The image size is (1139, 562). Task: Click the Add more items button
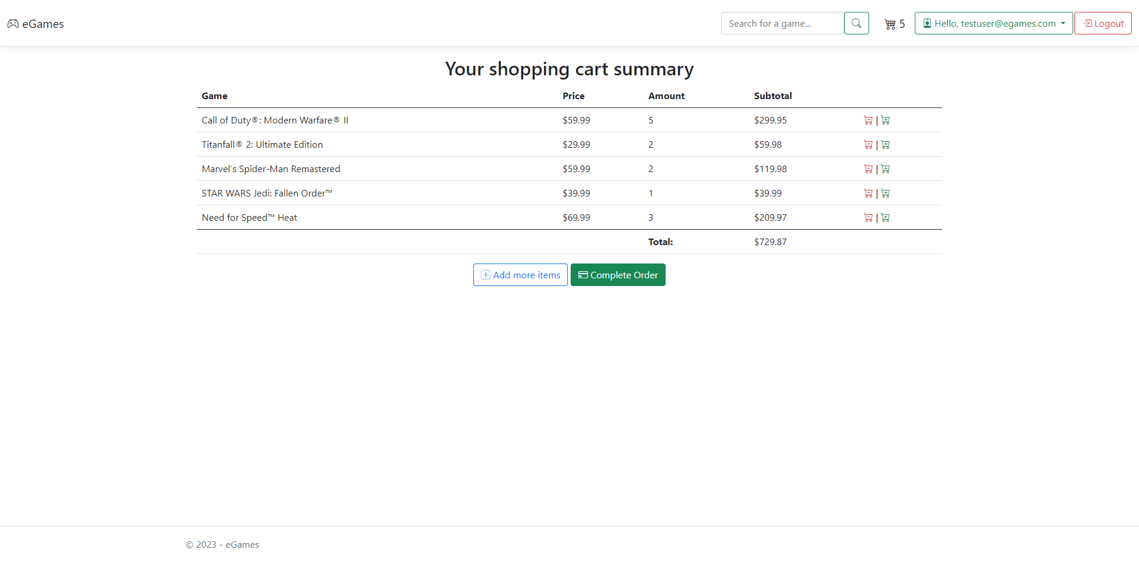click(520, 275)
